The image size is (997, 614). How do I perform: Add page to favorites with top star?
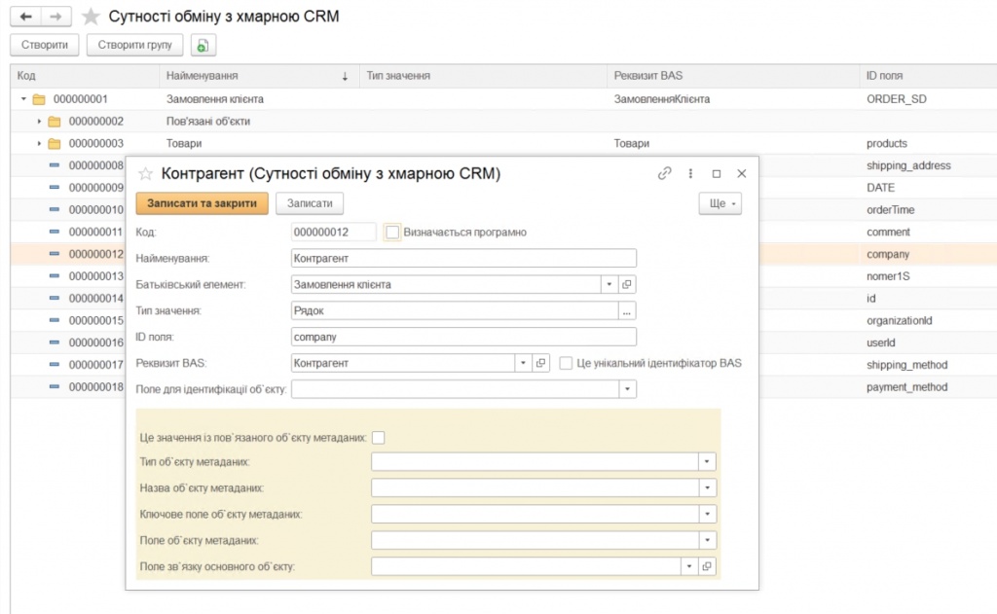tap(91, 17)
